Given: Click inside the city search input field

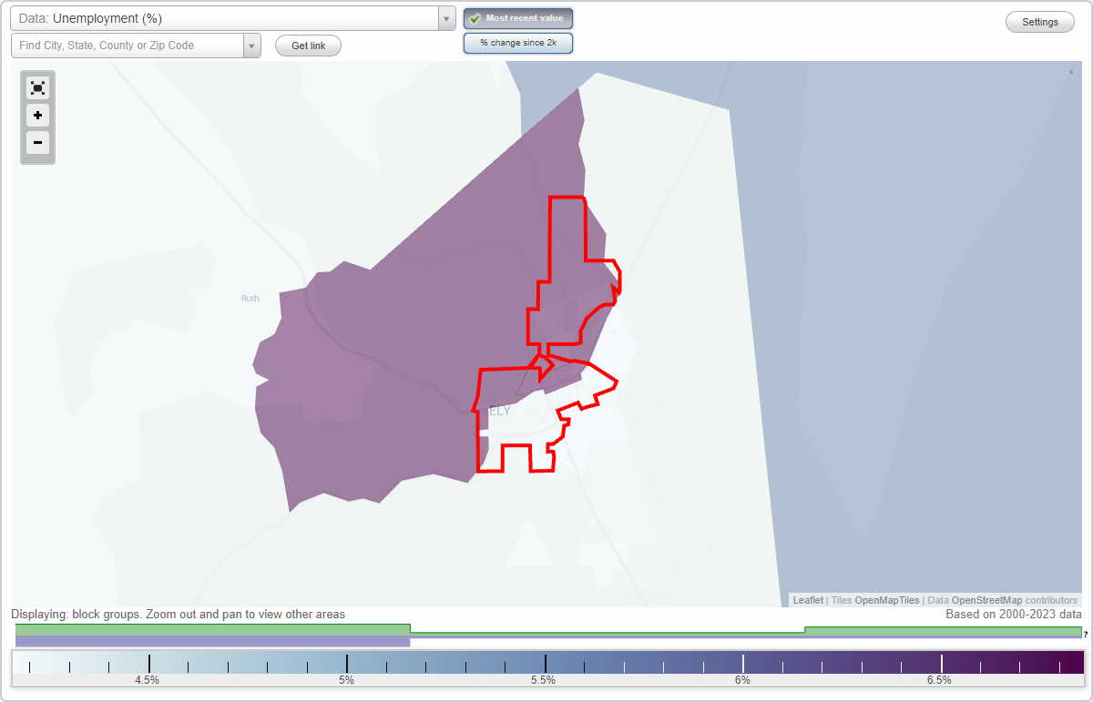Looking at the screenshot, I should click(x=128, y=45).
